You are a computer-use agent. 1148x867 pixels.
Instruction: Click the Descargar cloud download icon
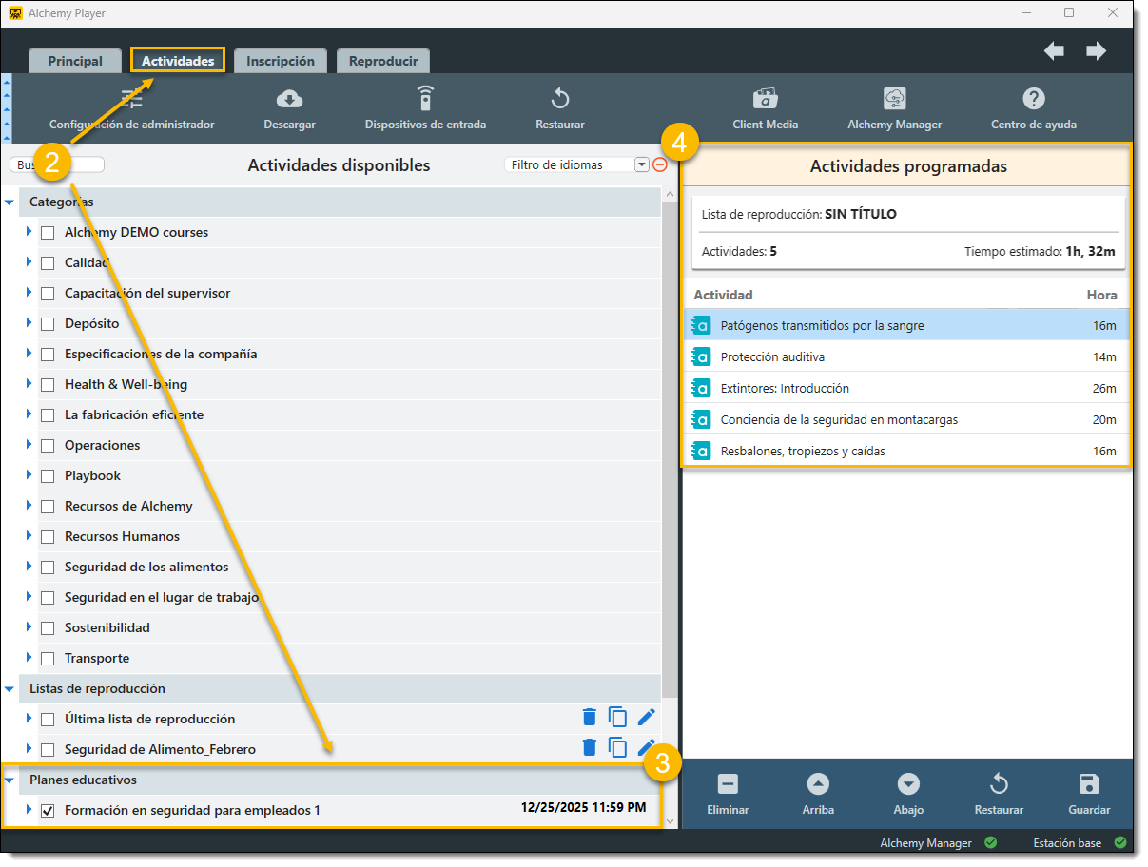(x=289, y=99)
